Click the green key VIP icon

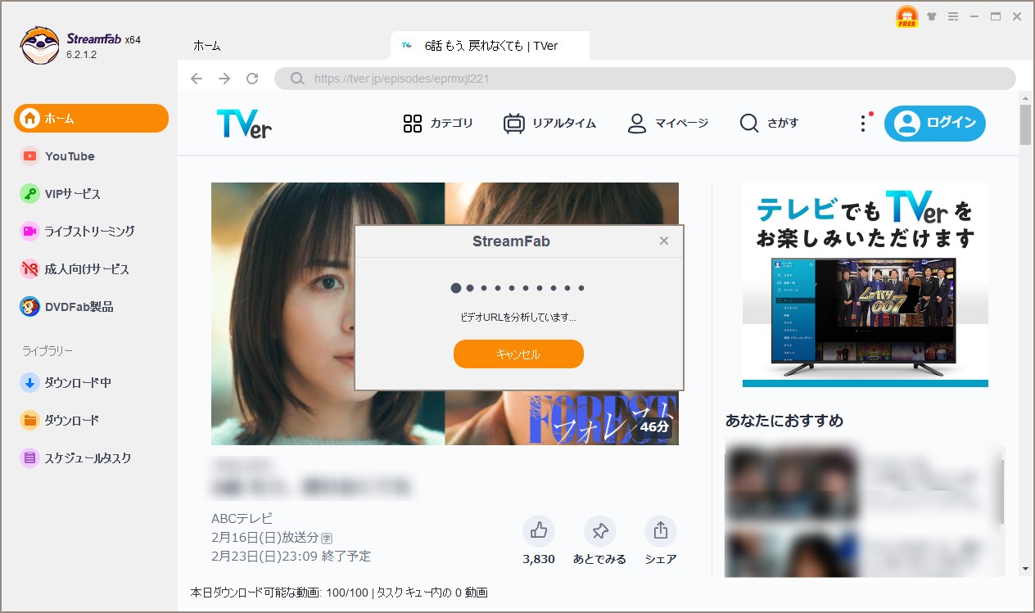29,193
